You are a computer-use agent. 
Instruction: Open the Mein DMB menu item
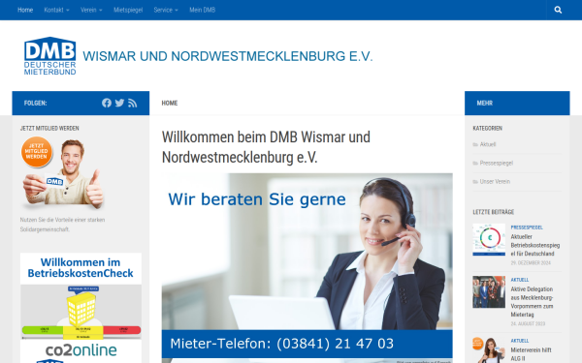pyautogui.click(x=203, y=10)
